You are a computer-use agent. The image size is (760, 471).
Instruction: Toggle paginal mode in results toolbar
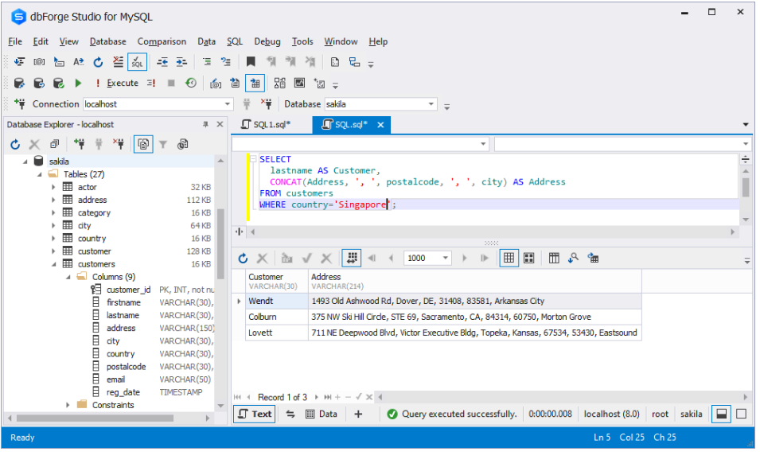tap(351, 258)
